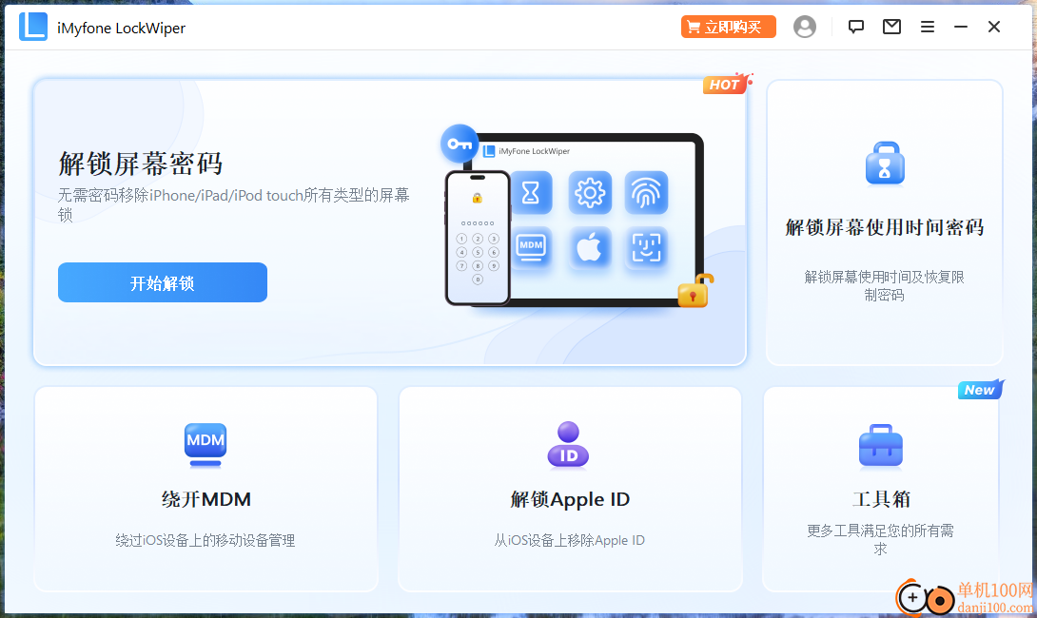This screenshot has width=1037, height=618.
Task: Click the iMyfone LockWiper title text
Action: point(121,28)
